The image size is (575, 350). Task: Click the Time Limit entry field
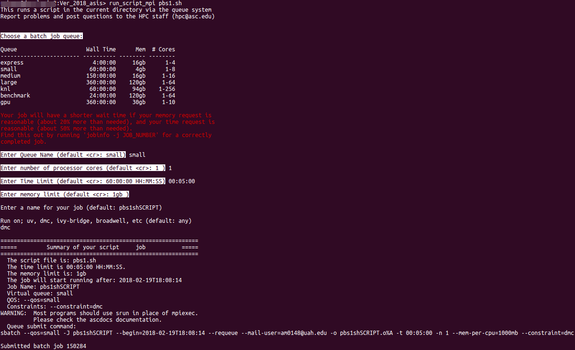(x=83, y=181)
